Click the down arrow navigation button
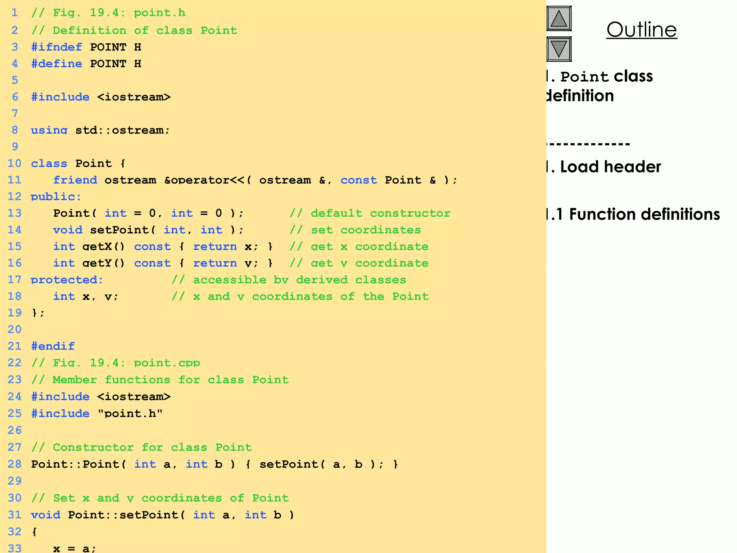The image size is (737, 553). [x=559, y=49]
